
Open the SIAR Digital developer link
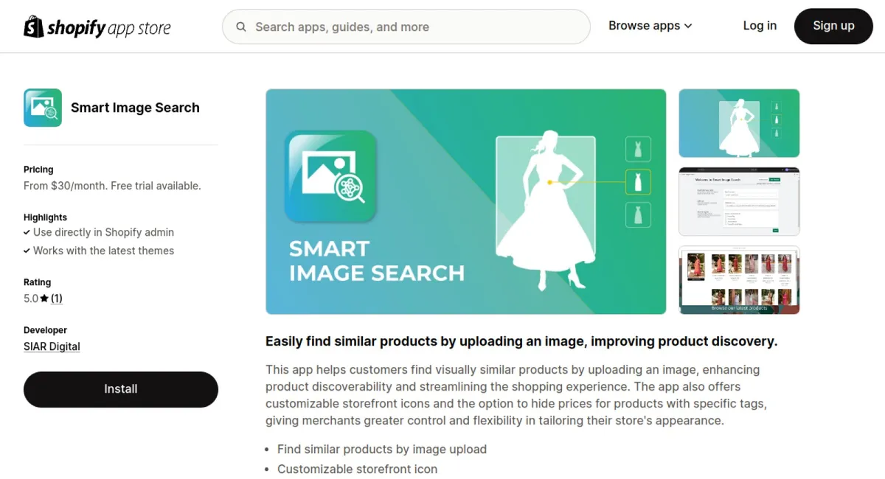(52, 346)
